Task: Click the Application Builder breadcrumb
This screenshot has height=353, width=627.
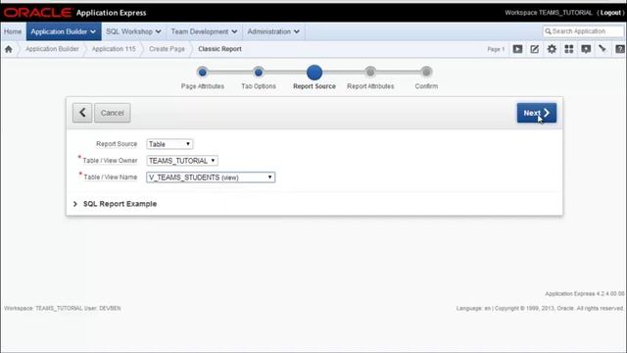Action: pos(52,49)
